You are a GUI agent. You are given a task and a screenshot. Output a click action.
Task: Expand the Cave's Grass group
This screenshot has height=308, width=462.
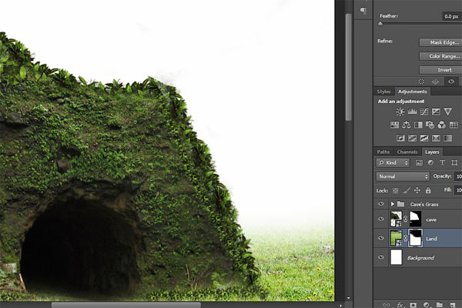tap(393, 204)
